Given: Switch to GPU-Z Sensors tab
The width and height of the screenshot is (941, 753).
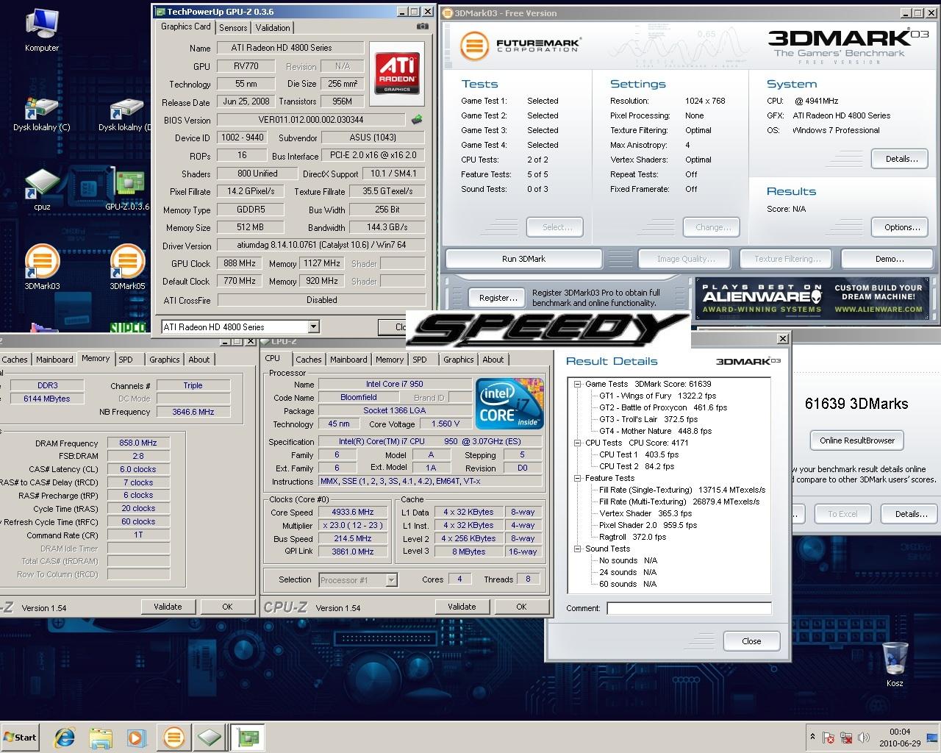Looking at the screenshot, I should 233,28.
